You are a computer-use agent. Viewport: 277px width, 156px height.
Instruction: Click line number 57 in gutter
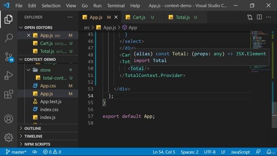(90, 117)
